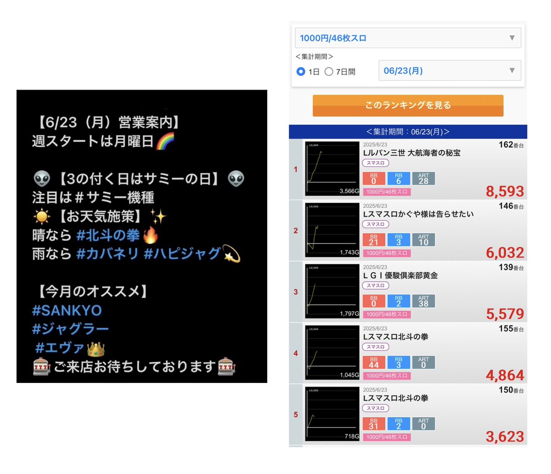Viewport: 551px width, 474px height.
Task: Open the graph thumbnail for 優駿倶楽部黄金
Action: pyautogui.click(x=332, y=291)
